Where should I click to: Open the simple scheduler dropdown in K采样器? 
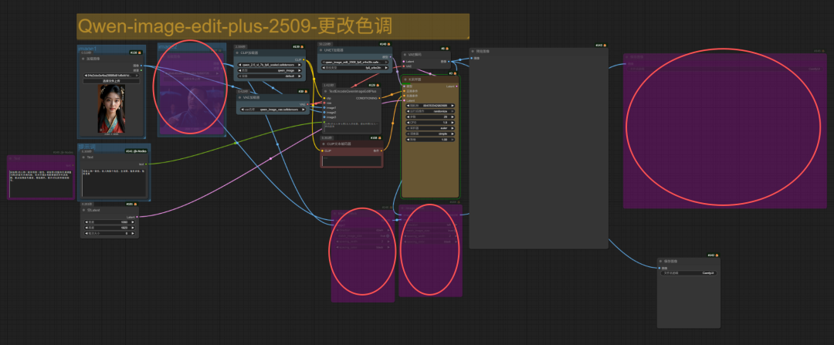tap(430, 134)
